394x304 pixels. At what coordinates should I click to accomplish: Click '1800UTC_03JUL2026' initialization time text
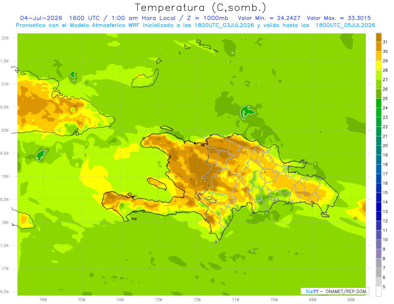click(x=225, y=25)
